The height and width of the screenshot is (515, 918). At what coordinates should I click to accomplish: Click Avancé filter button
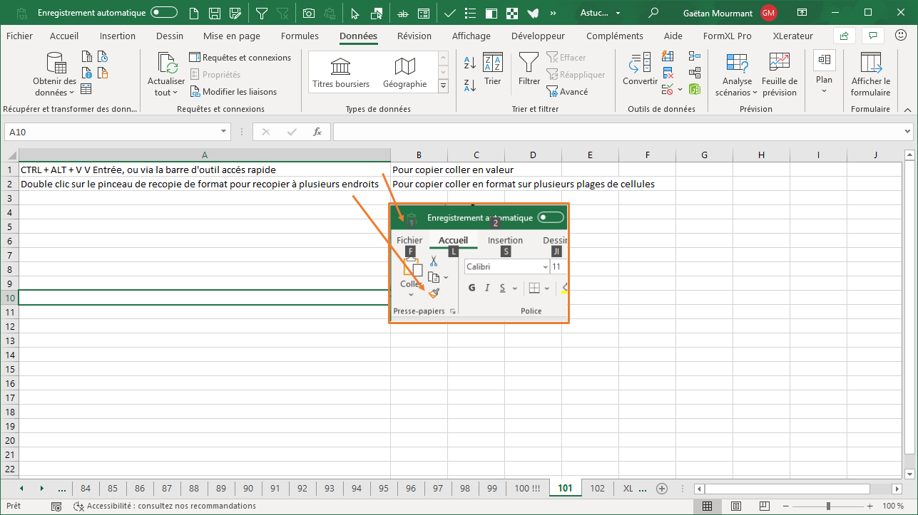click(568, 92)
